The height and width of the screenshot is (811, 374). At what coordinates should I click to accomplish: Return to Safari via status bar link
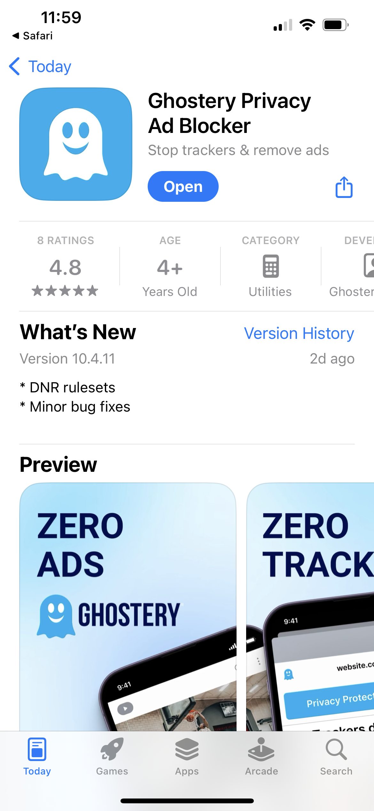pyautogui.click(x=34, y=36)
